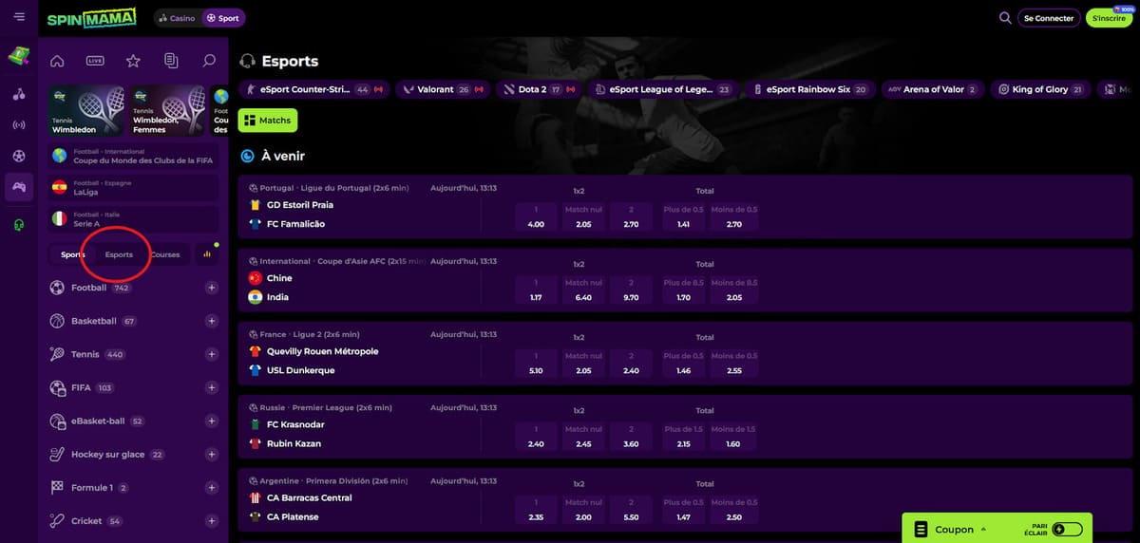This screenshot has width=1140, height=543.
Task: Filter by eSport League of Legends chip
Action: coord(663,89)
